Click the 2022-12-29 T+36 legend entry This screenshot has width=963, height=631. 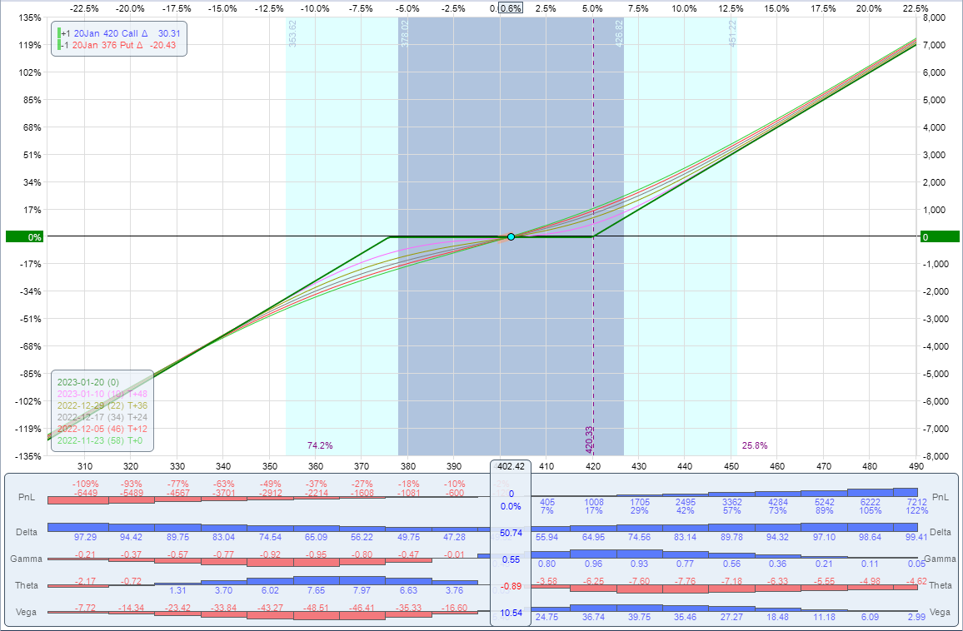coord(102,405)
